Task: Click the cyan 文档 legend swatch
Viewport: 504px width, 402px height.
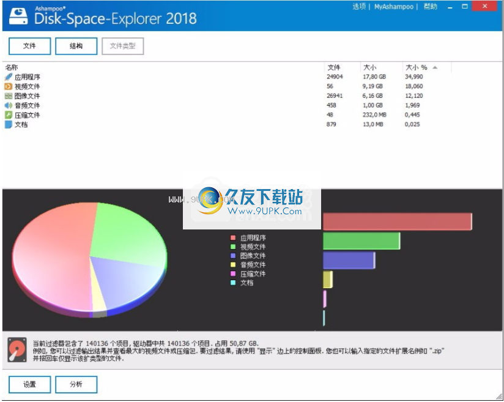Action: click(233, 283)
